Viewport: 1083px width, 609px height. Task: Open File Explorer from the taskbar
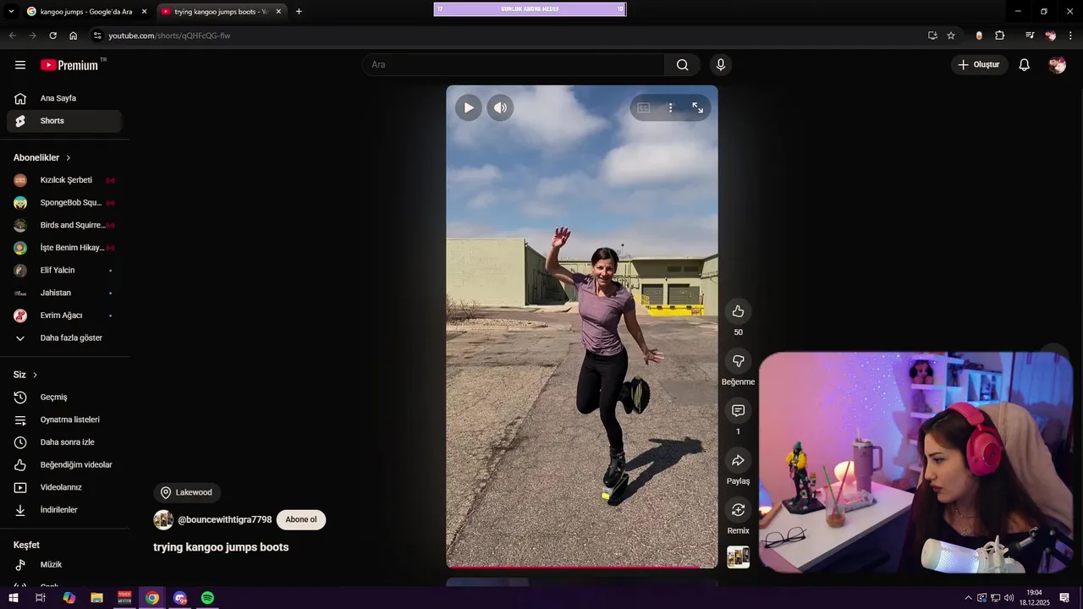pos(96,598)
